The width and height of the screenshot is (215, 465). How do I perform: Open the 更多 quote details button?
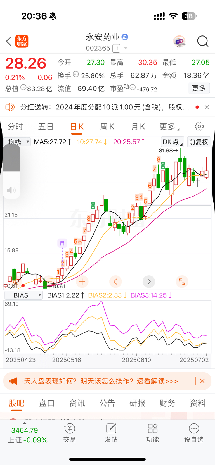tap(199, 88)
